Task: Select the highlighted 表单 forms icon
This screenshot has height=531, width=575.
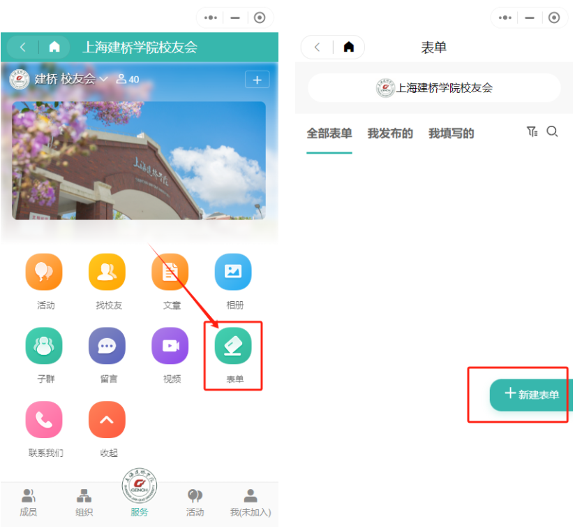Action: [x=232, y=345]
